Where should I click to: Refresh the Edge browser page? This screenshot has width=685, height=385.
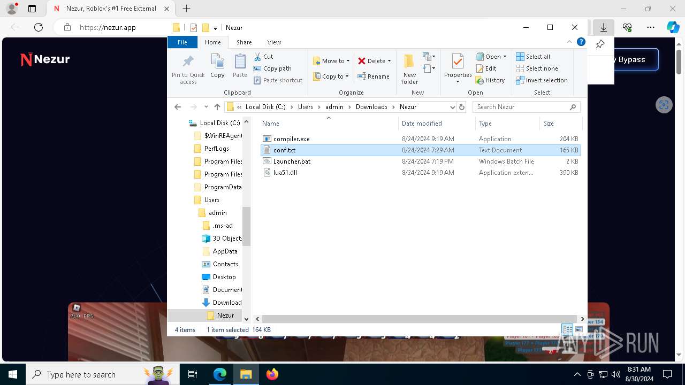point(39,27)
